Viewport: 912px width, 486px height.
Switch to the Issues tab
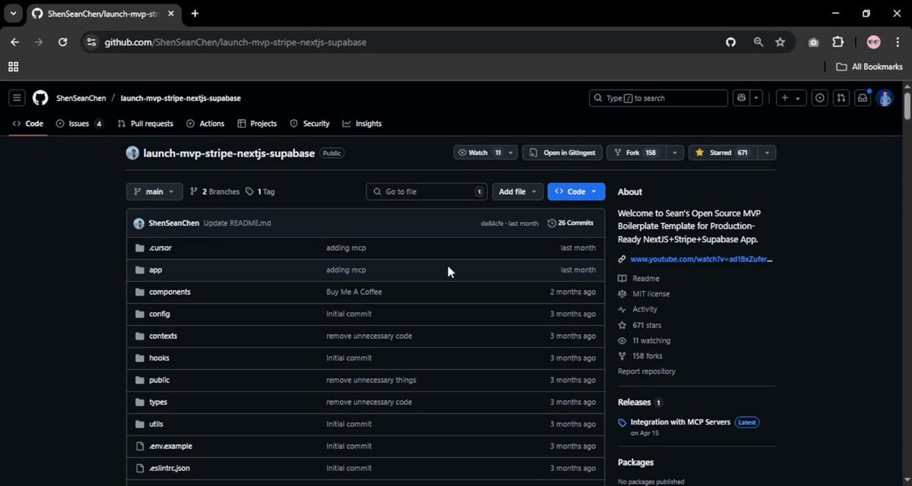pos(79,124)
